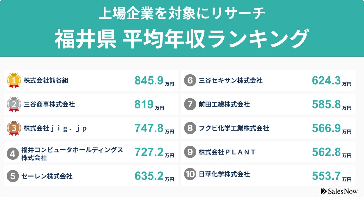
Task: Select the gray number 5 rank circle
Action: tap(13, 176)
